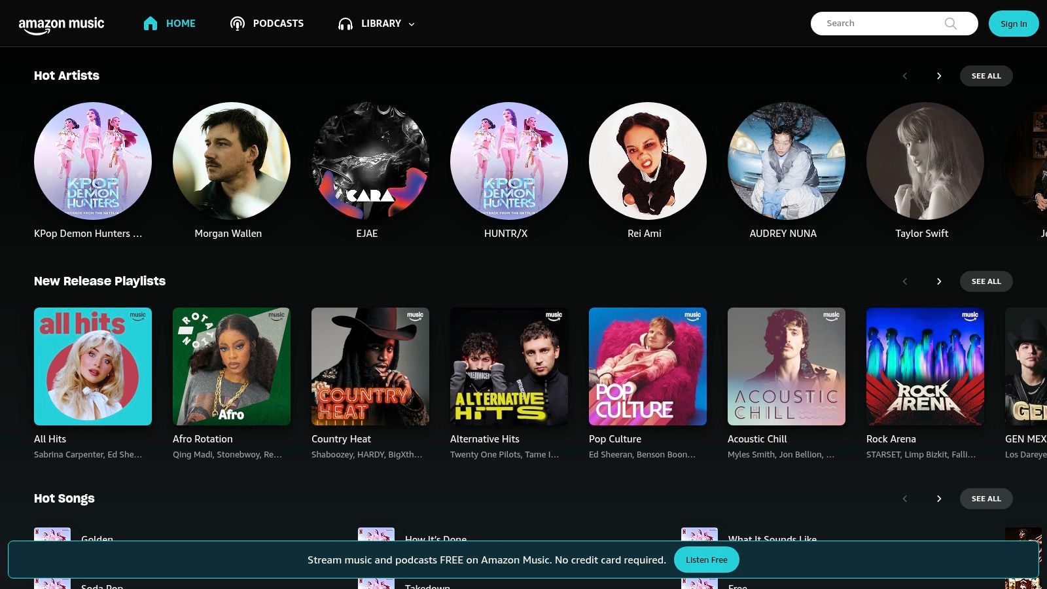Click the AUDREY NUNA name text
The height and width of the screenshot is (589, 1047).
tap(783, 234)
